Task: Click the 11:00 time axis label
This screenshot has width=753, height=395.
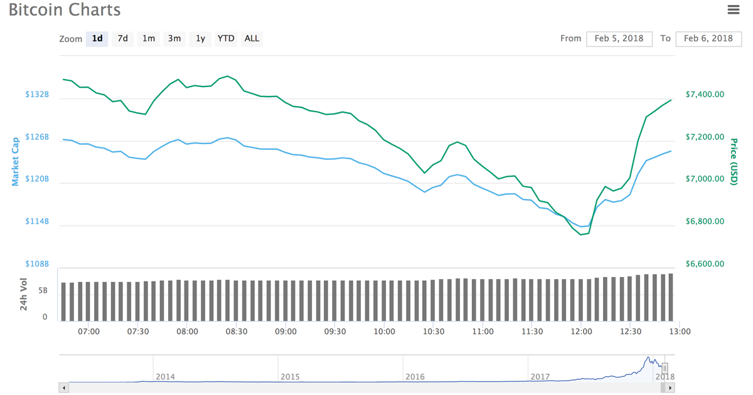Action: [x=483, y=332]
